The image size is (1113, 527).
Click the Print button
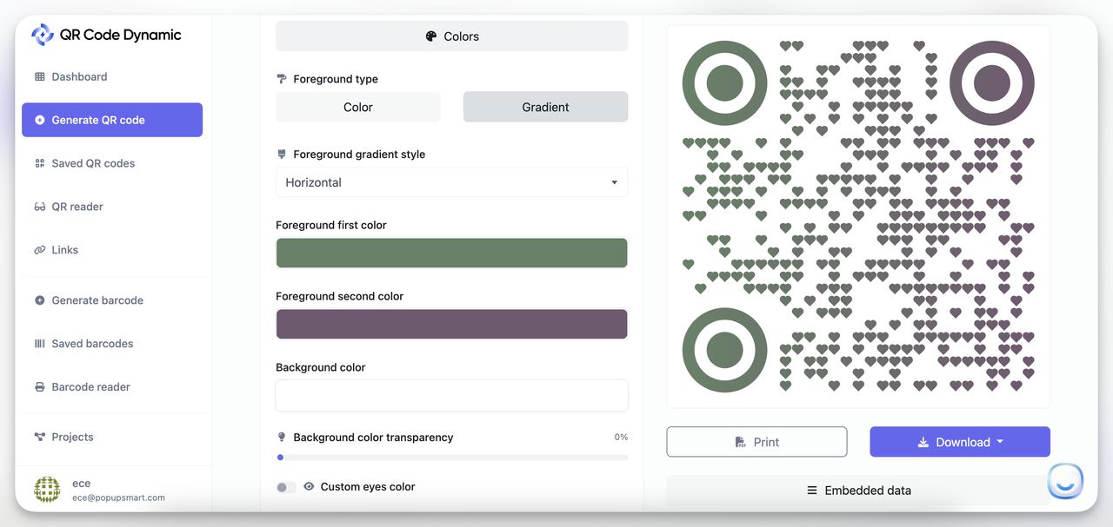[x=756, y=442]
